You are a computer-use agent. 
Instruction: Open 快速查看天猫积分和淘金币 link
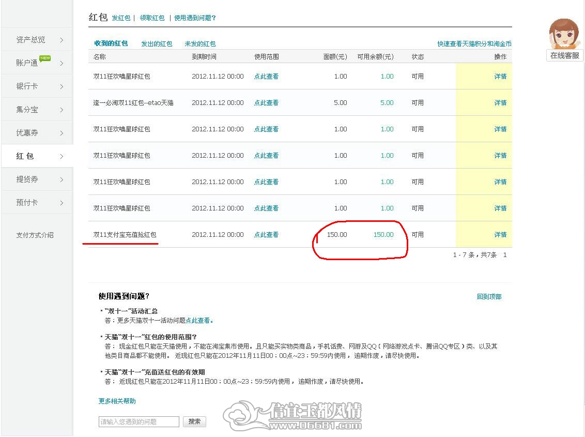(x=474, y=43)
